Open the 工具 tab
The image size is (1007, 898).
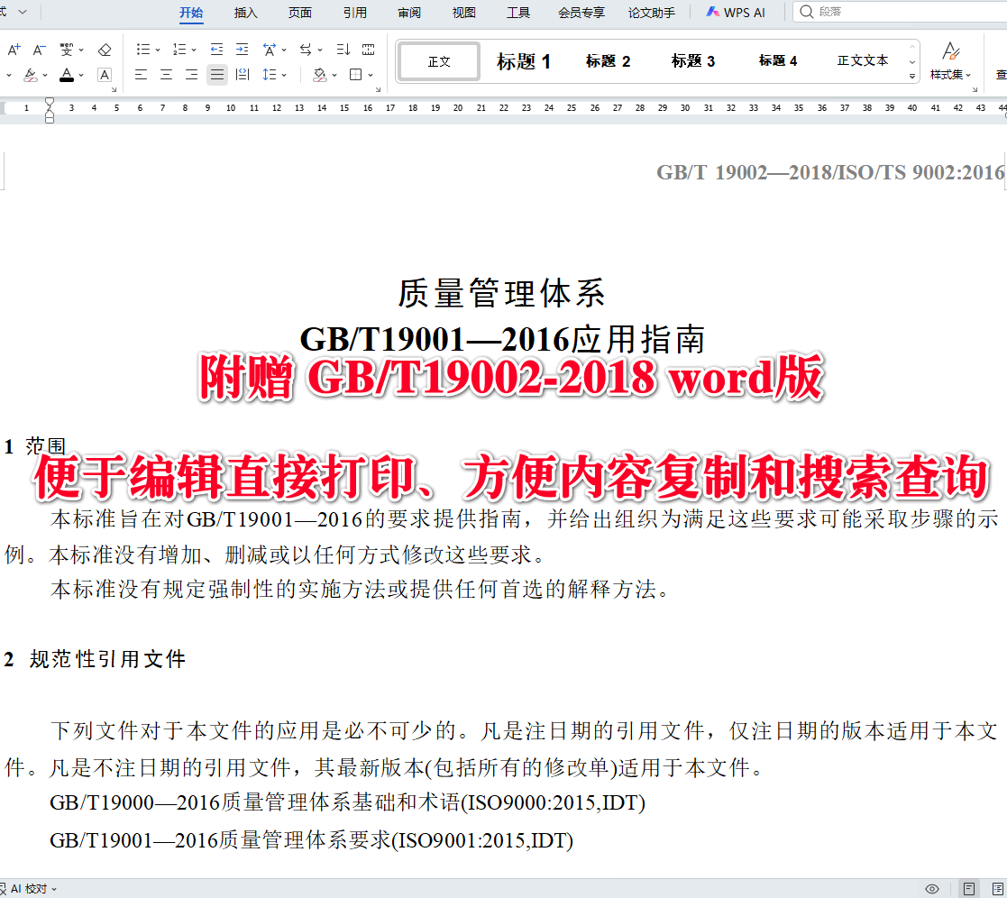519,13
